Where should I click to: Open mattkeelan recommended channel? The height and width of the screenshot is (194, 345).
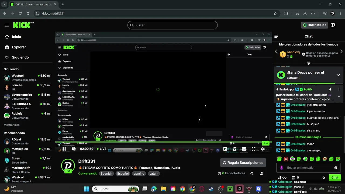(27, 151)
